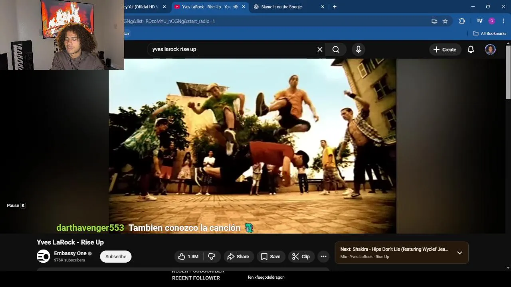Subscribe to Embassy One channel
Image resolution: width=511 pixels, height=287 pixels.
coord(116,257)
